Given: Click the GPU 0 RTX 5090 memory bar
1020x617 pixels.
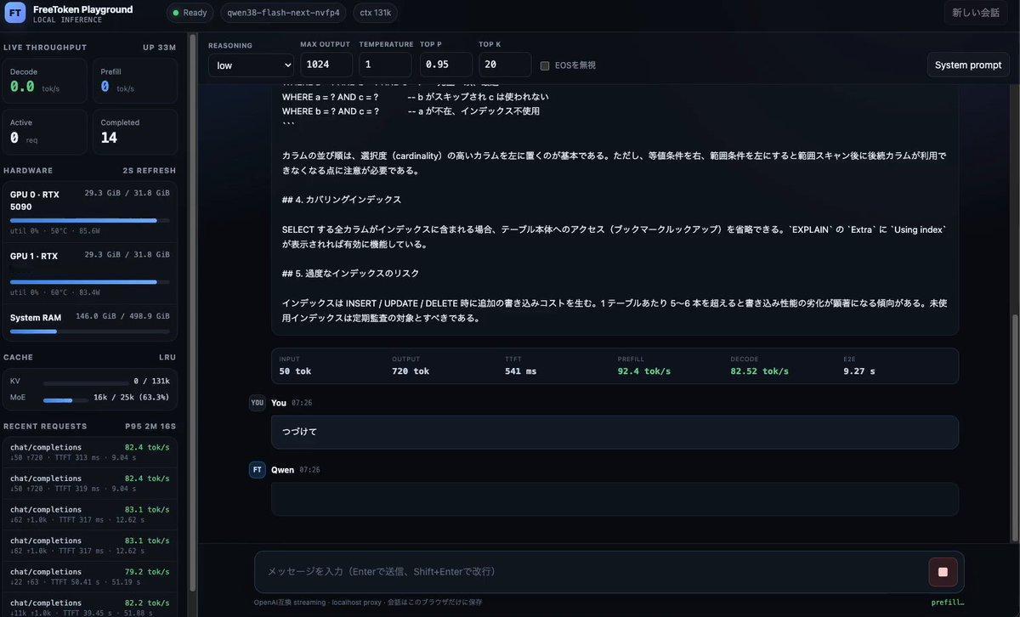Looking at the screenshot, I should 89,220.
